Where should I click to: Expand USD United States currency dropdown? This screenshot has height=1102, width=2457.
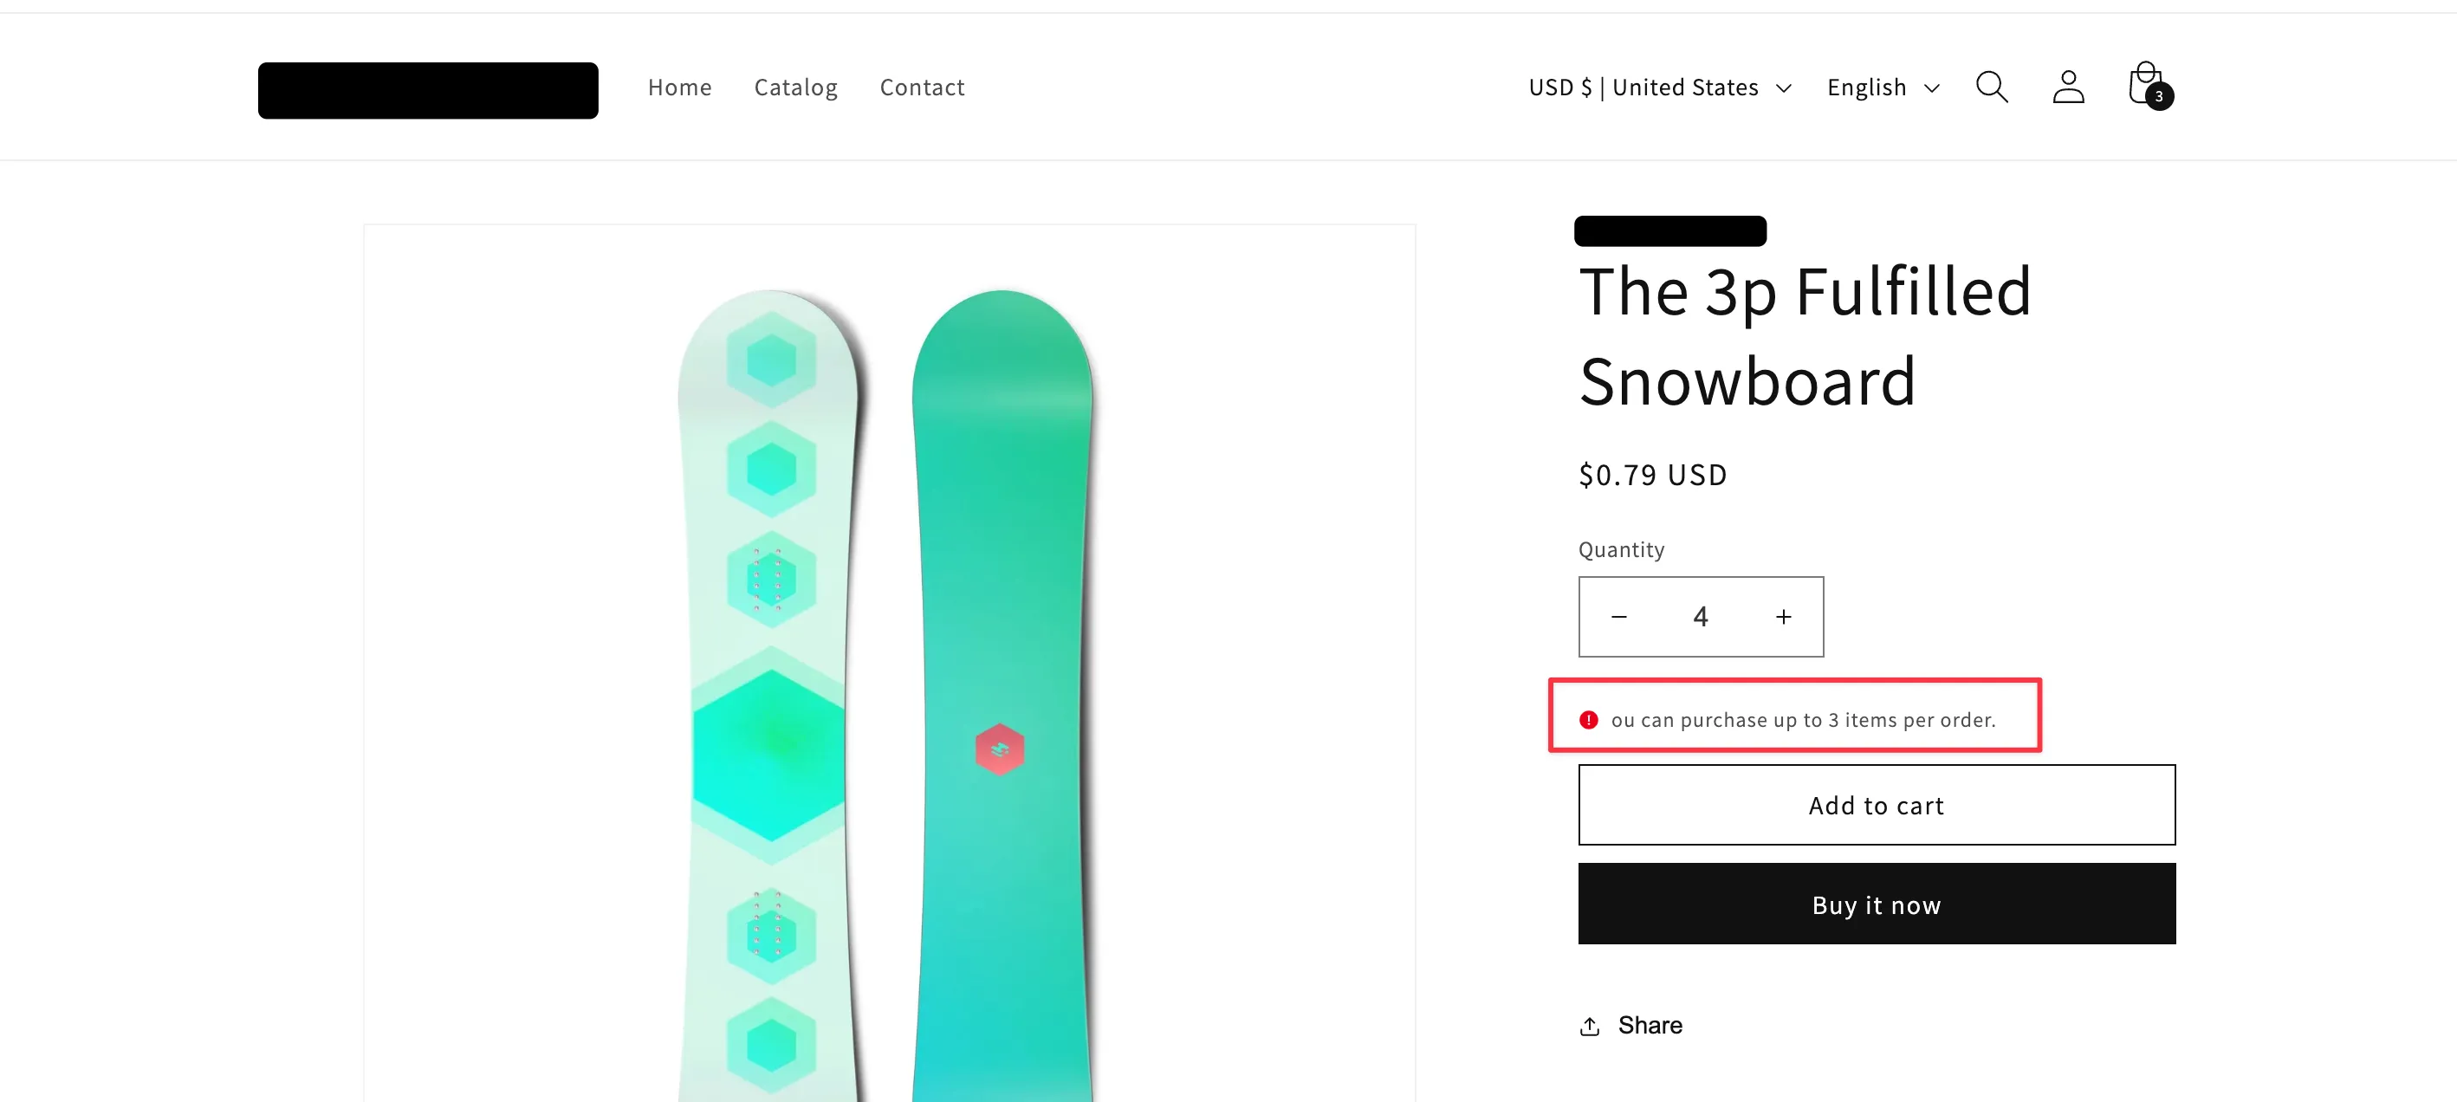(x=1660, y=88)
